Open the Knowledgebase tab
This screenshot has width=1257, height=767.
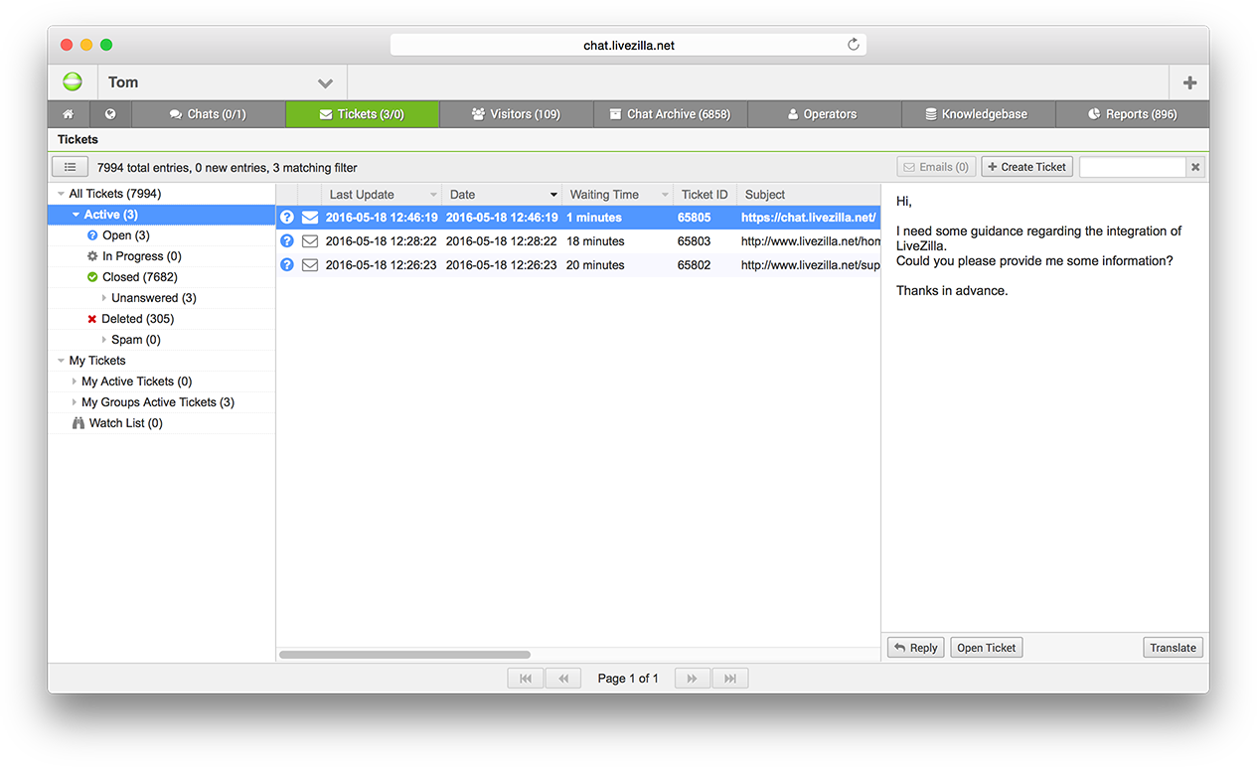pos(978,114)
